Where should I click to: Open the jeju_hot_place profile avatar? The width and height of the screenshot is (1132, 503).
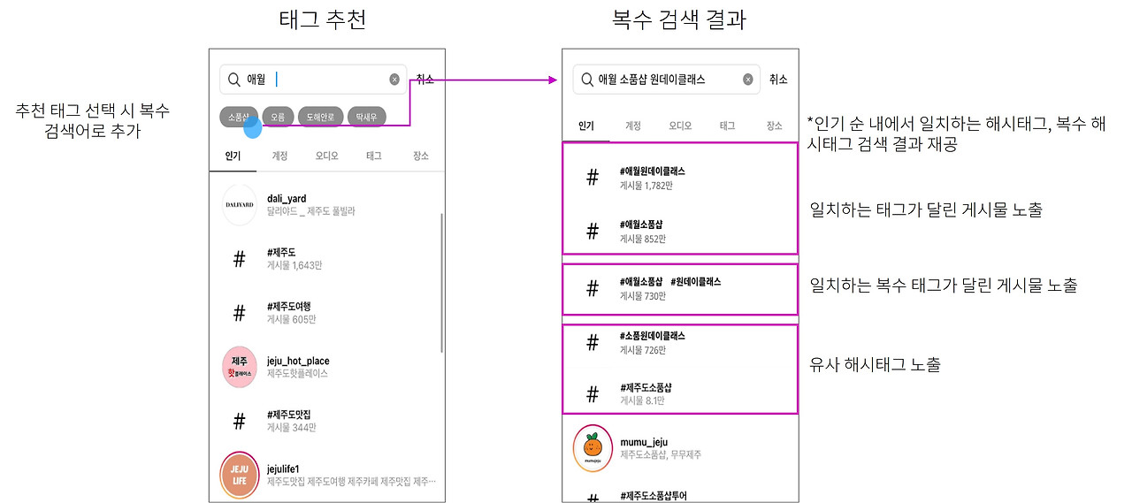[239, 367]
